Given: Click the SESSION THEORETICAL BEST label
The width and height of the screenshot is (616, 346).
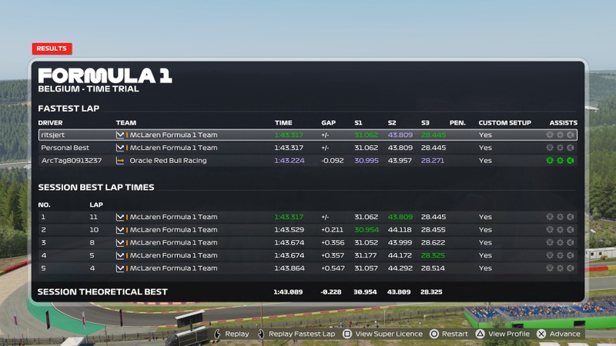Looking at the screenshot, I should coord(102,292).
